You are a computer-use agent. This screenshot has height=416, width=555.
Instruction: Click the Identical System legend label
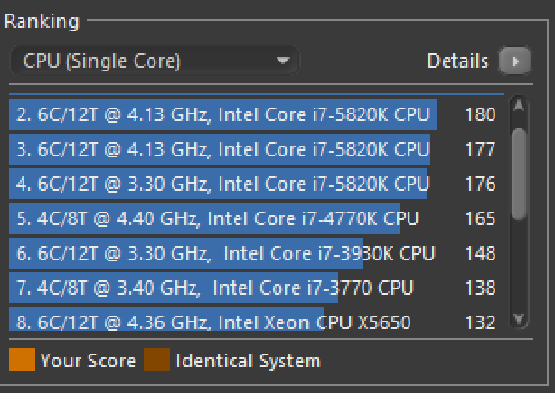(x=248, y=361)
